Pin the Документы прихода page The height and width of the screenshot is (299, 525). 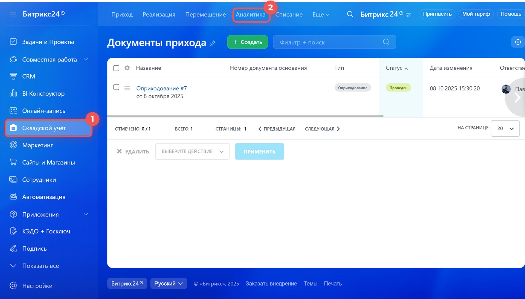[213, 43]
